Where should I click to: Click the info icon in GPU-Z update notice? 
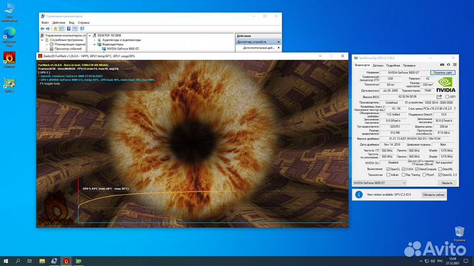pyautogui.click(x=359, y=194)
